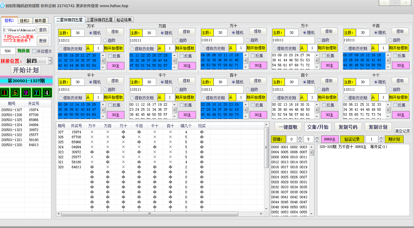Click the 一键提取 button

(x=288, y=127)
